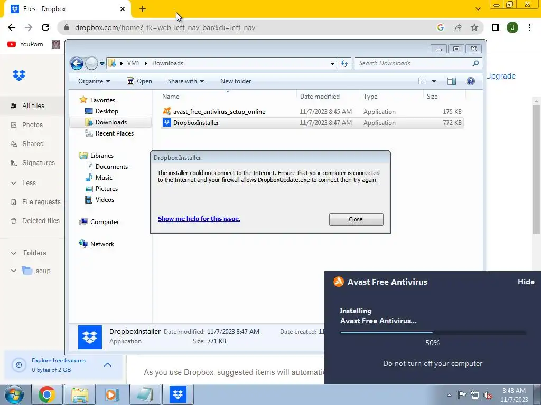This screenshot has width=541, height=405.
Task: Open the Pictures library
Action: (x=106, y=189)
